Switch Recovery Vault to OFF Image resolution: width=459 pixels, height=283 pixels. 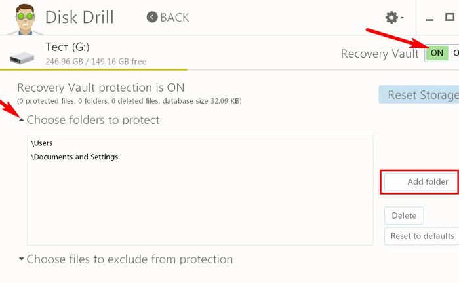click(454, 53)
